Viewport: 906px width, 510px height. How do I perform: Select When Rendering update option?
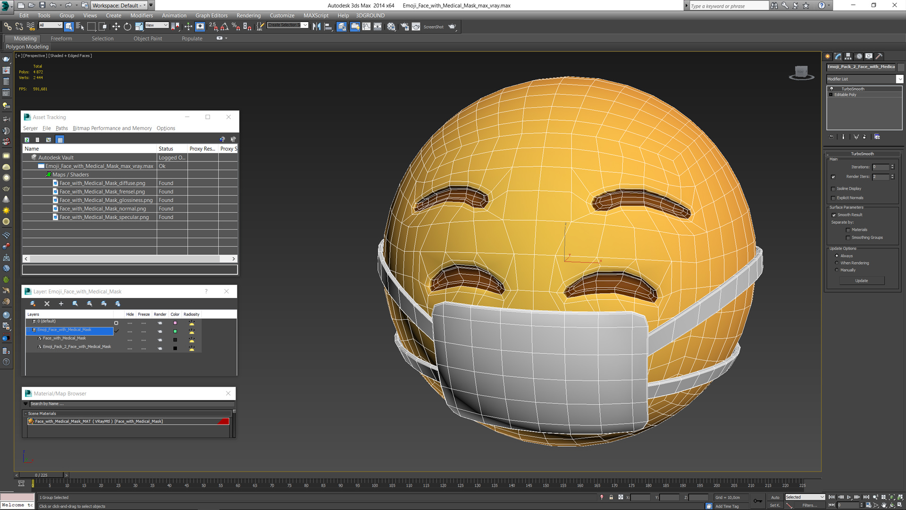click(837, 263)
